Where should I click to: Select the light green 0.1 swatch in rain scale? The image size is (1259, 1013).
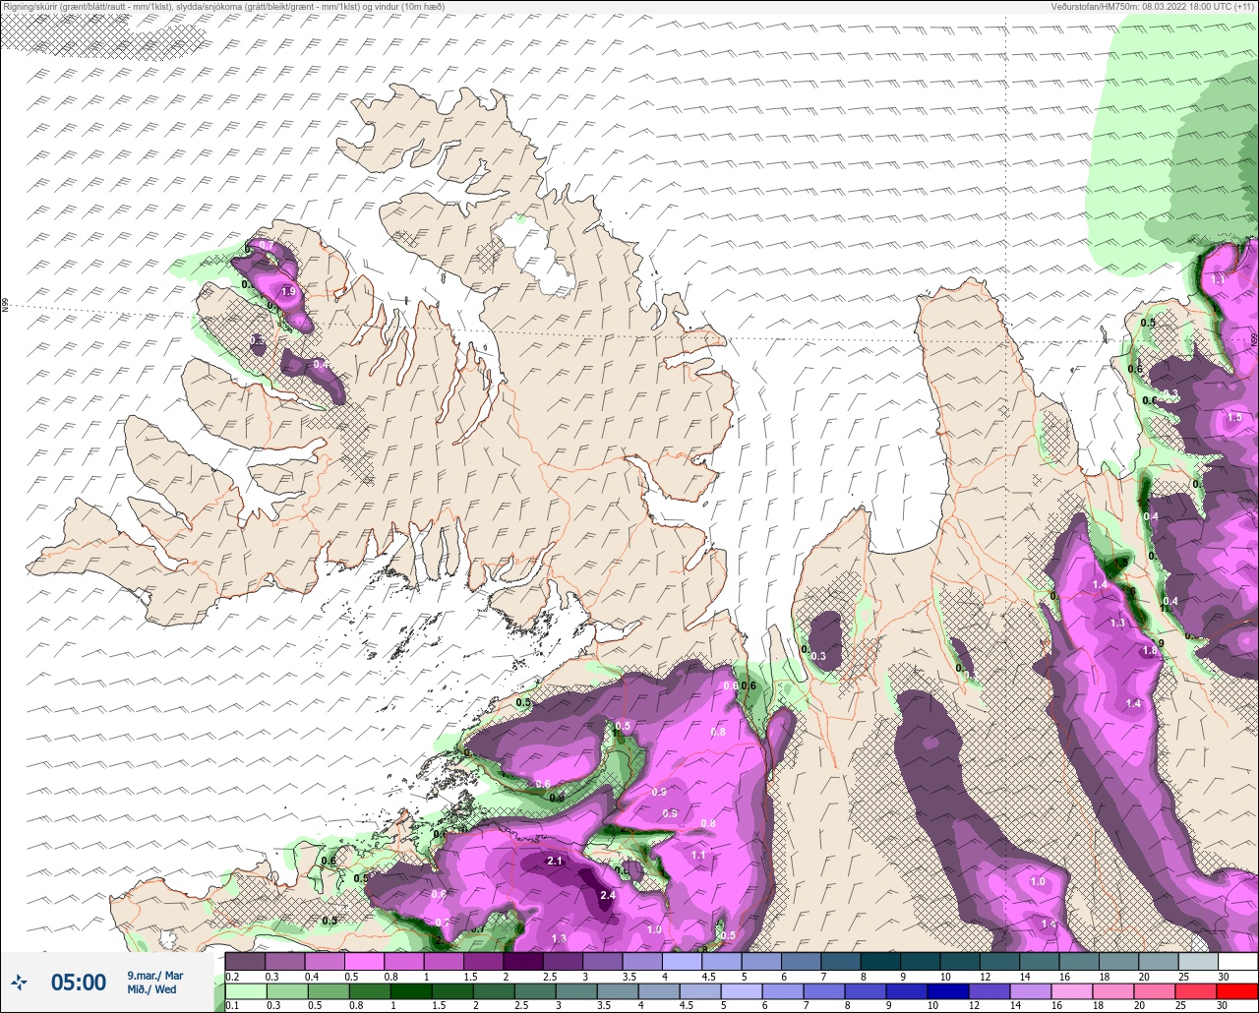[x=245, y=990]
